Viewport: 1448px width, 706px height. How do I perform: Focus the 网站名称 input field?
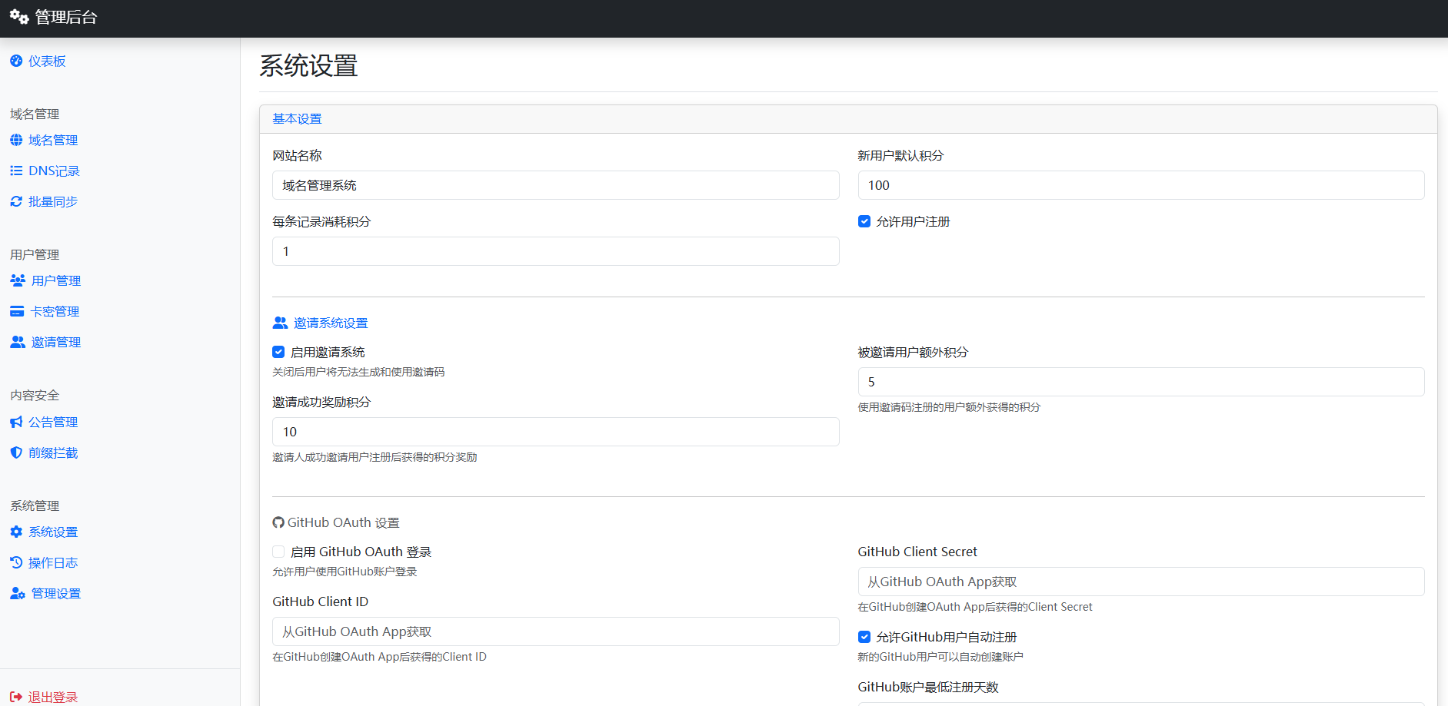point(555,185)
